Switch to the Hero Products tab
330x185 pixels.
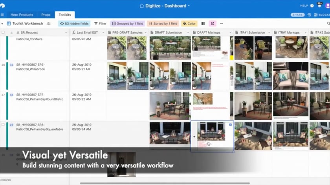click(x=22, y=15)
